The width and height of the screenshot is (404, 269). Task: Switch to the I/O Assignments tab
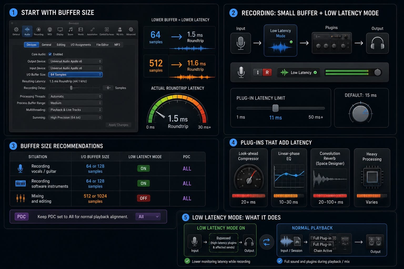tap(81, 45)
